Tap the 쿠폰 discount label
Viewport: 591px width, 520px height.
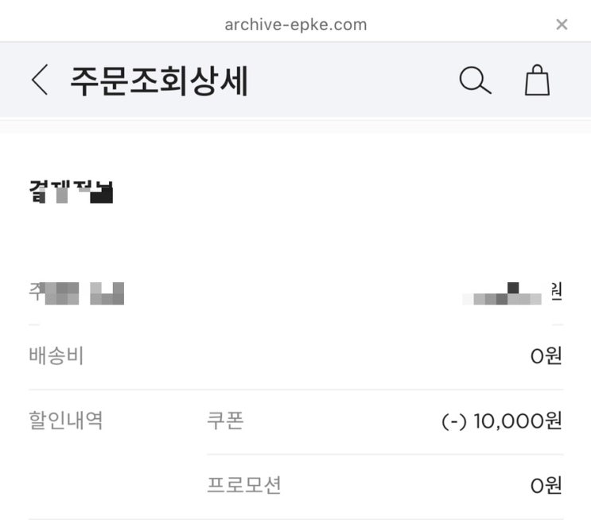(x=225, y=421)
